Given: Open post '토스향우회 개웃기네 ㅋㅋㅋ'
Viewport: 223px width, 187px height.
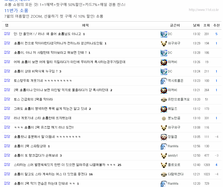Looking at the screenshot, I should pyautogui.click(x=43, y=81).
